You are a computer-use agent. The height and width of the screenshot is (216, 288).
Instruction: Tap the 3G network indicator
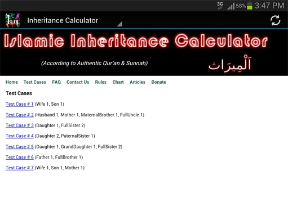tap(220, 6)
